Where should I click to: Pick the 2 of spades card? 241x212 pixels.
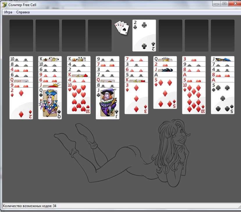pyautogui.click(x=79, y=69)
